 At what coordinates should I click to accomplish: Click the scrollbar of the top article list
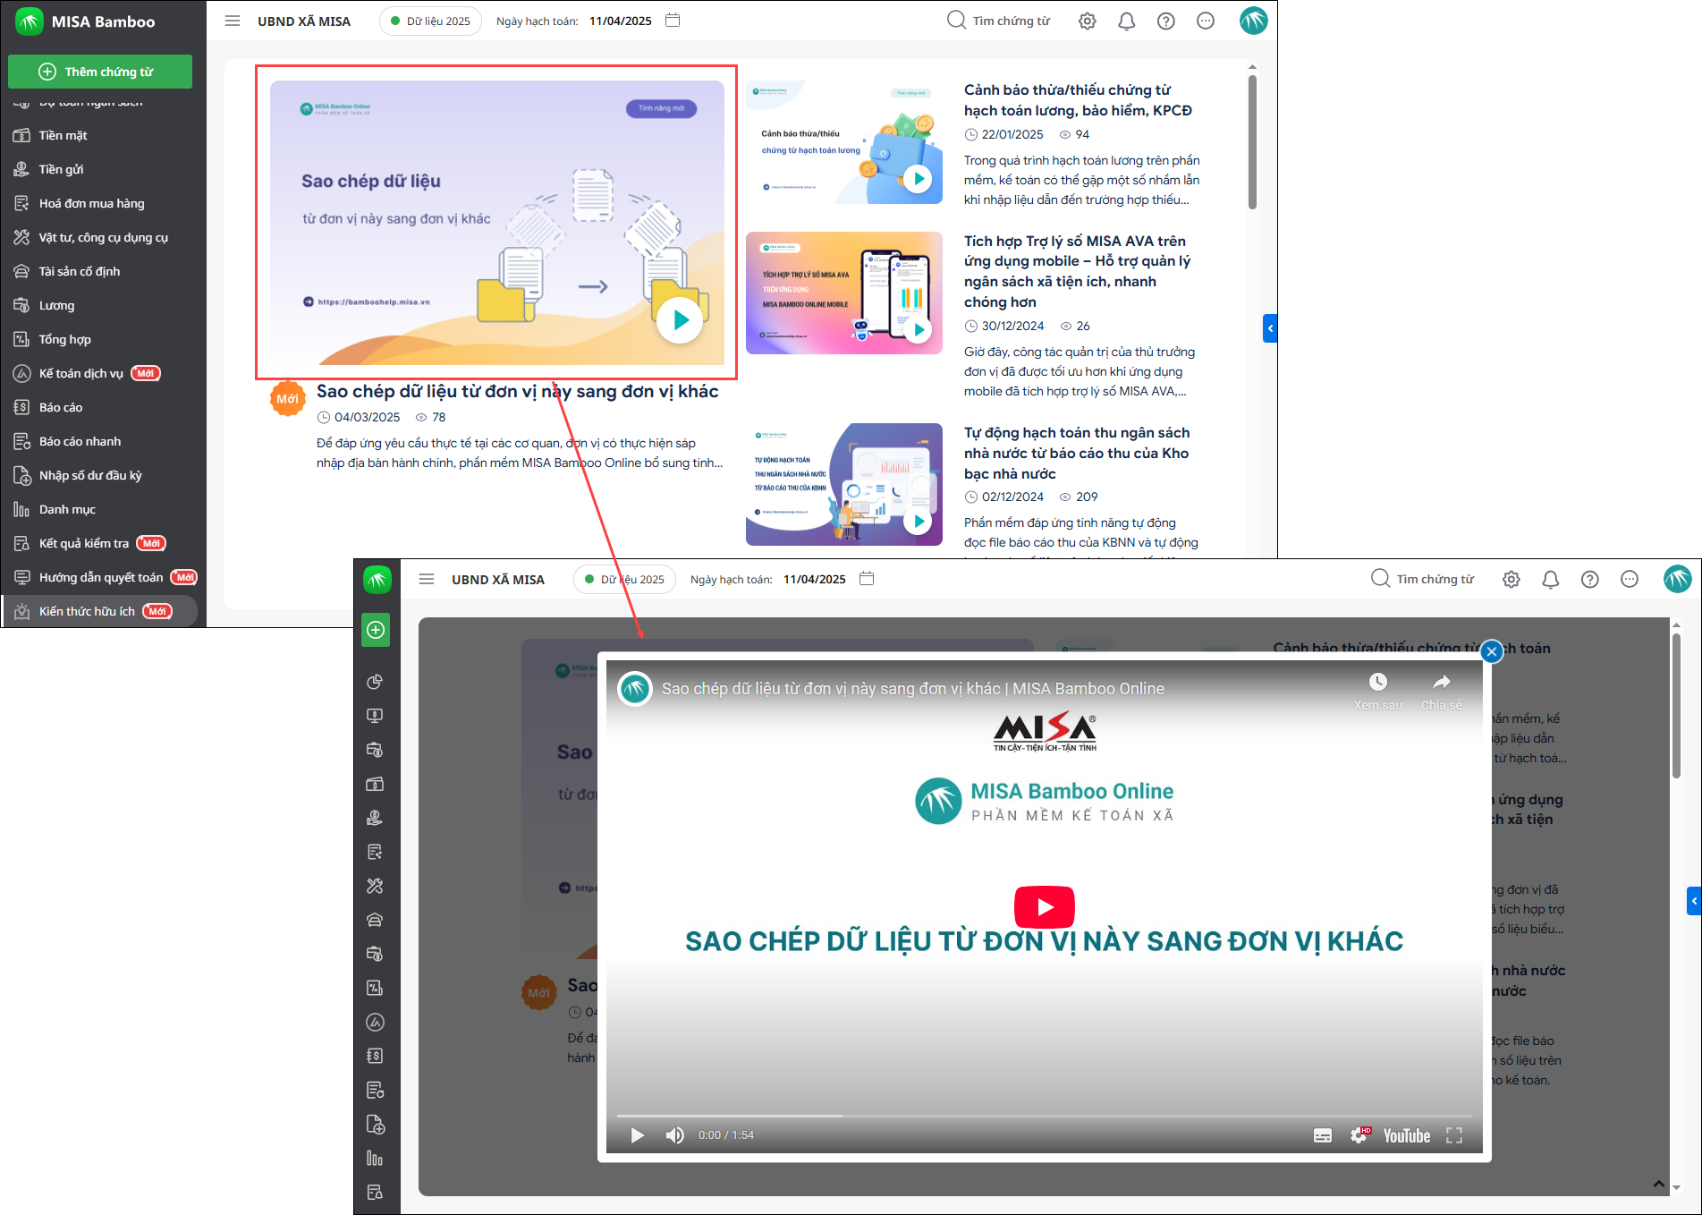(x=1252, y=141)
